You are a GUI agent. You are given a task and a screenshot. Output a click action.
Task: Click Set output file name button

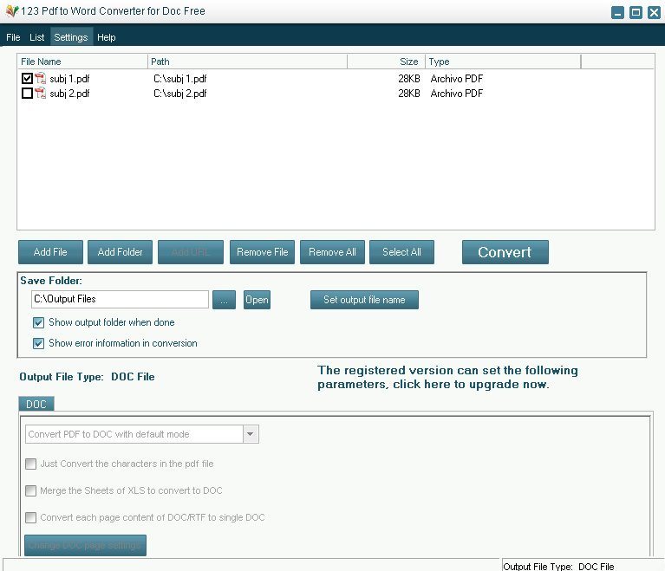364,300
